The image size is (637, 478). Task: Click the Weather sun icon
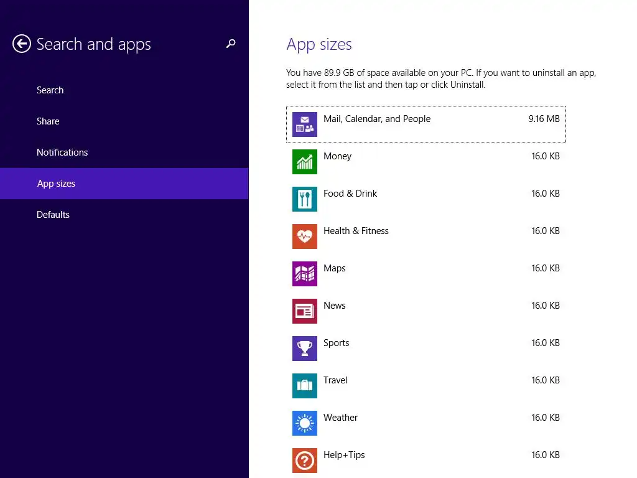click(x=305, y=423)
